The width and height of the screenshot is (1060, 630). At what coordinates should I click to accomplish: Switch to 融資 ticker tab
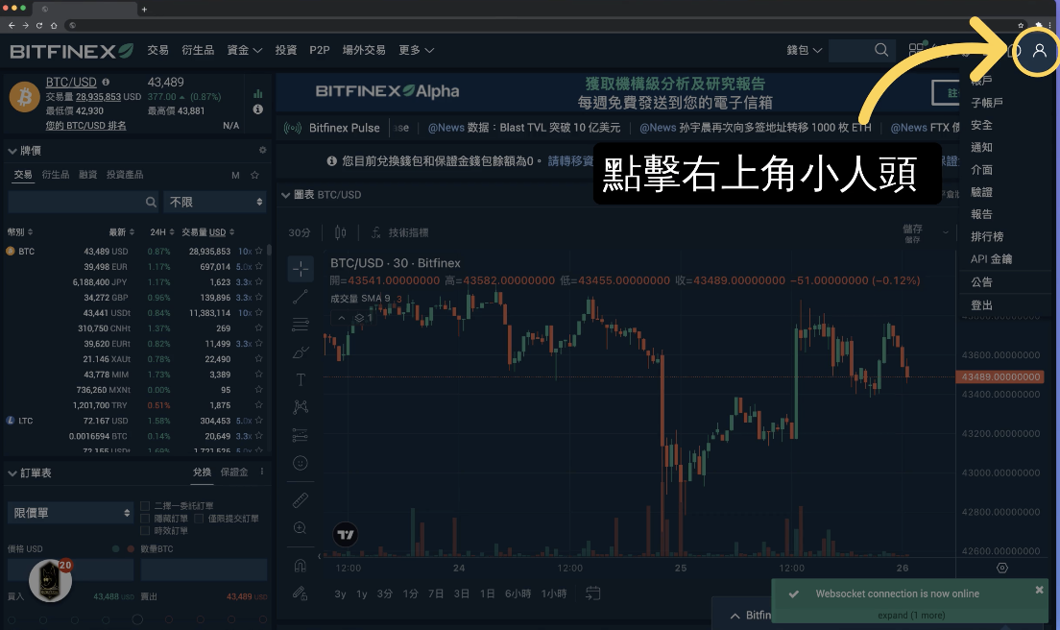click(x=88, y=175)
